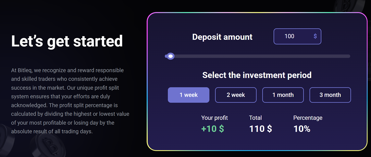This screenshot has width=371, height=157.
Task: Click the "Let's get started" heading
Action: (67, 41)
